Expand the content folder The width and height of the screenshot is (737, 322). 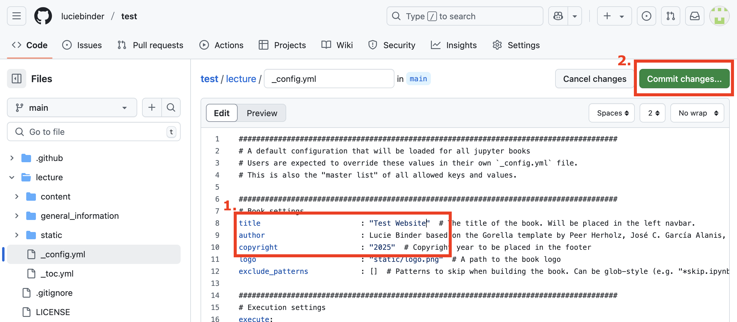(x=17, y=196)
